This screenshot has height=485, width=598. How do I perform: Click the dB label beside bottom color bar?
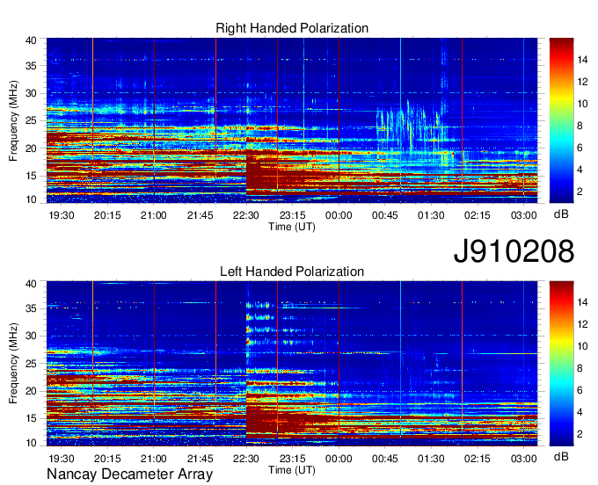tap(561, 457)
